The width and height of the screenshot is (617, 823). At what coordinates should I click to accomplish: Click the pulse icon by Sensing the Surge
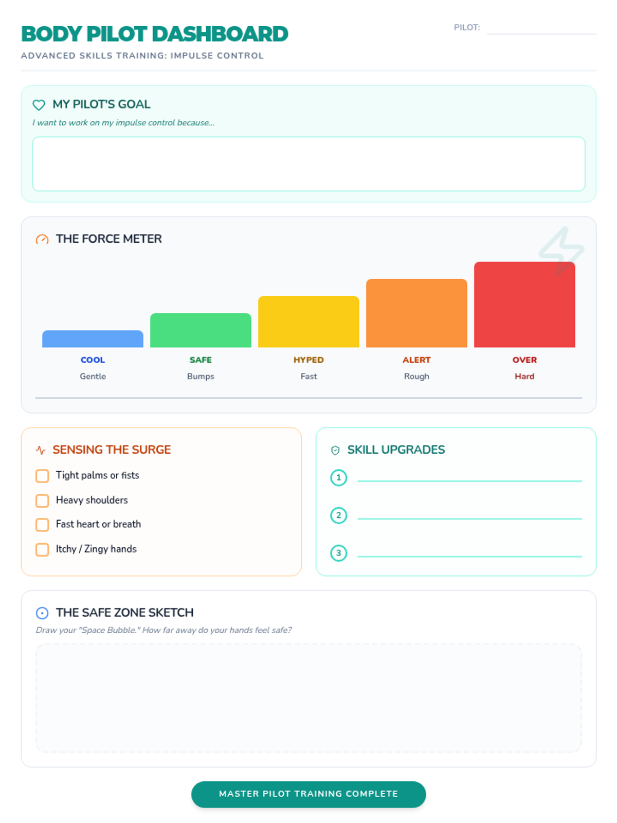click(x=41, y=451)
